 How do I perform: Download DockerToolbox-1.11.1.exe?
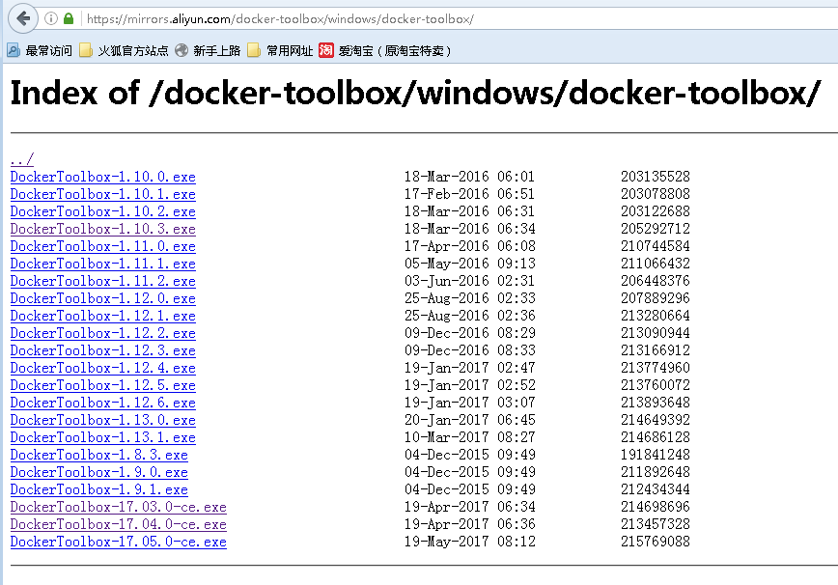[103, 264]
